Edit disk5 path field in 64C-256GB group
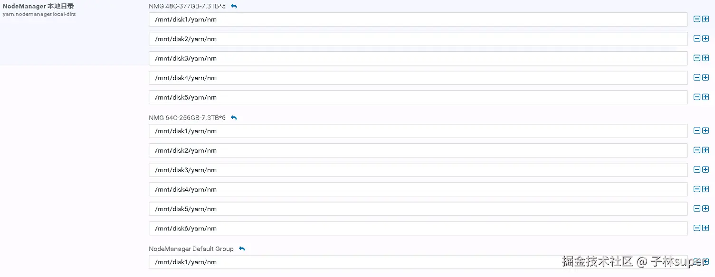This screenshot has width=715, height=277. (x=418, y=209)
